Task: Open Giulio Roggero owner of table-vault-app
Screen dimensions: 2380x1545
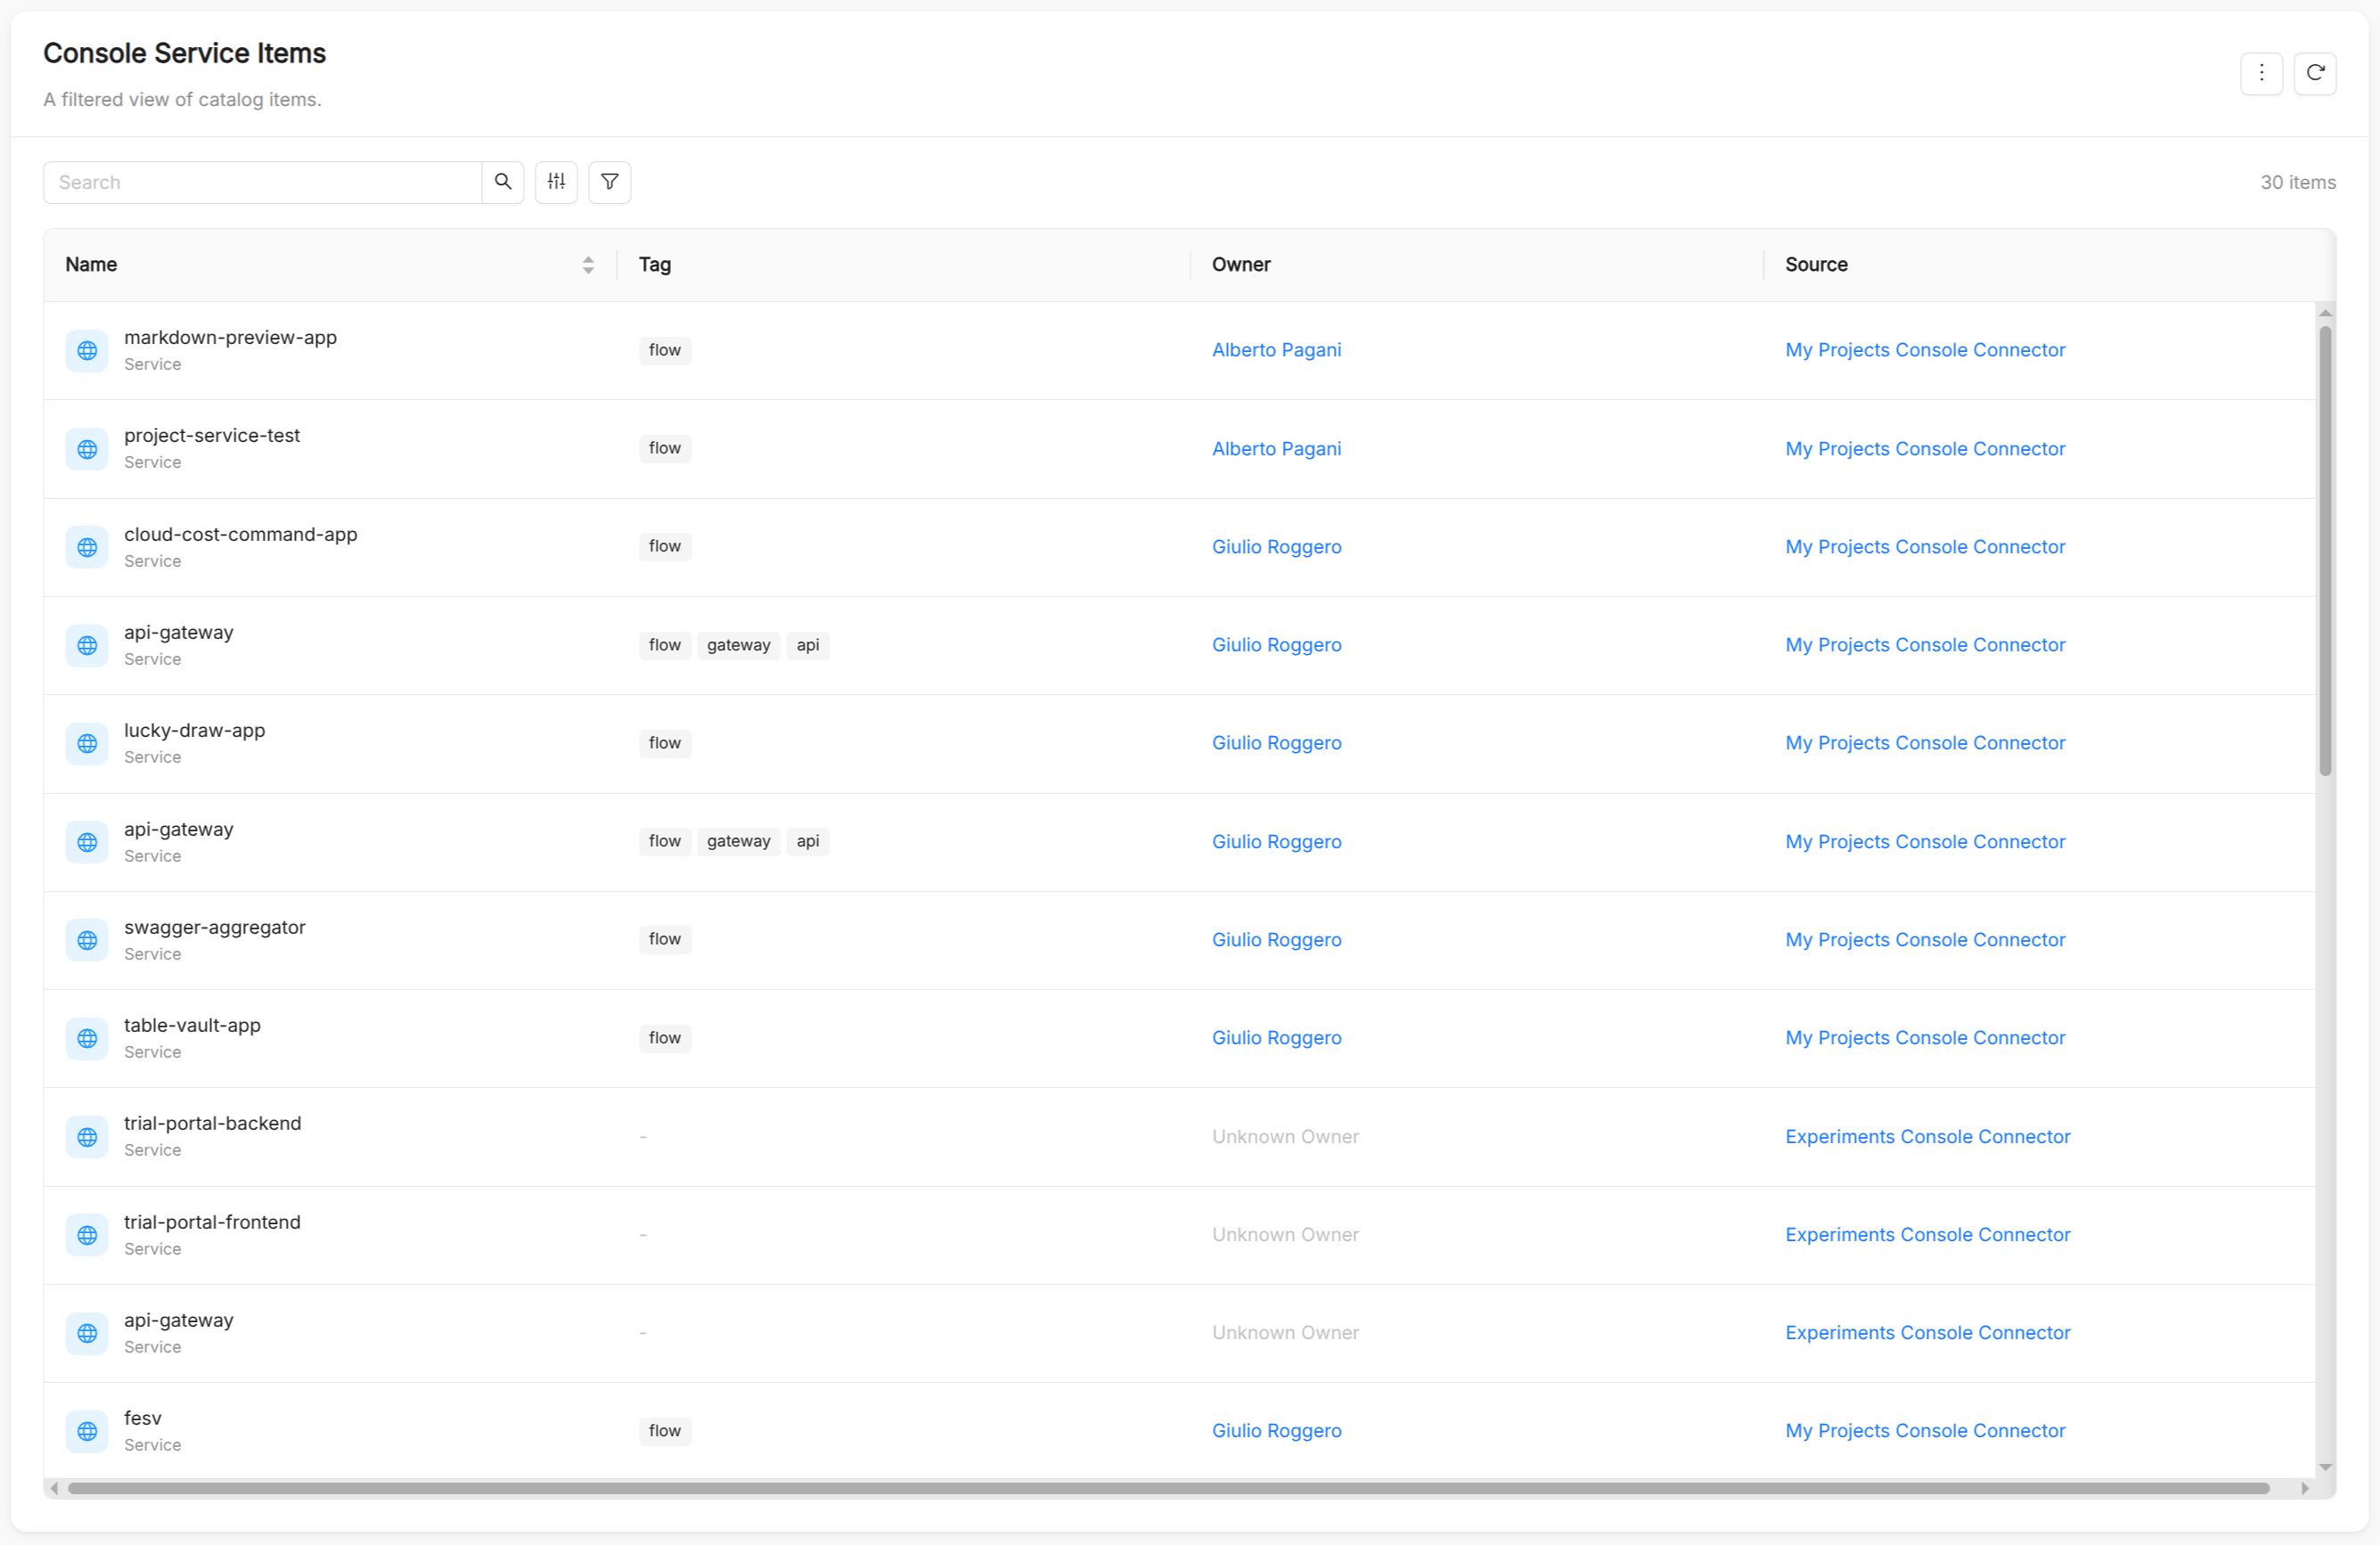Action: (x=1277, y=1038)
